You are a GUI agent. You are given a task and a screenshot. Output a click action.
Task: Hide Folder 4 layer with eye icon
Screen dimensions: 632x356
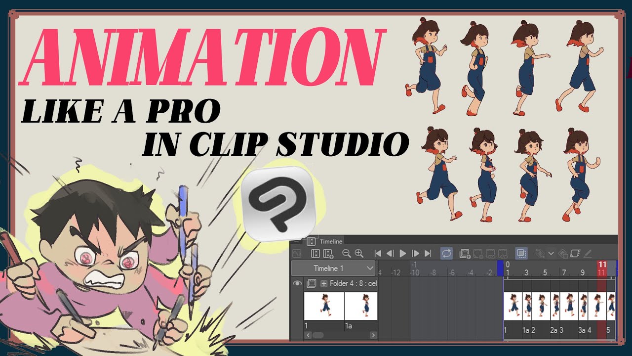(297, 283)
